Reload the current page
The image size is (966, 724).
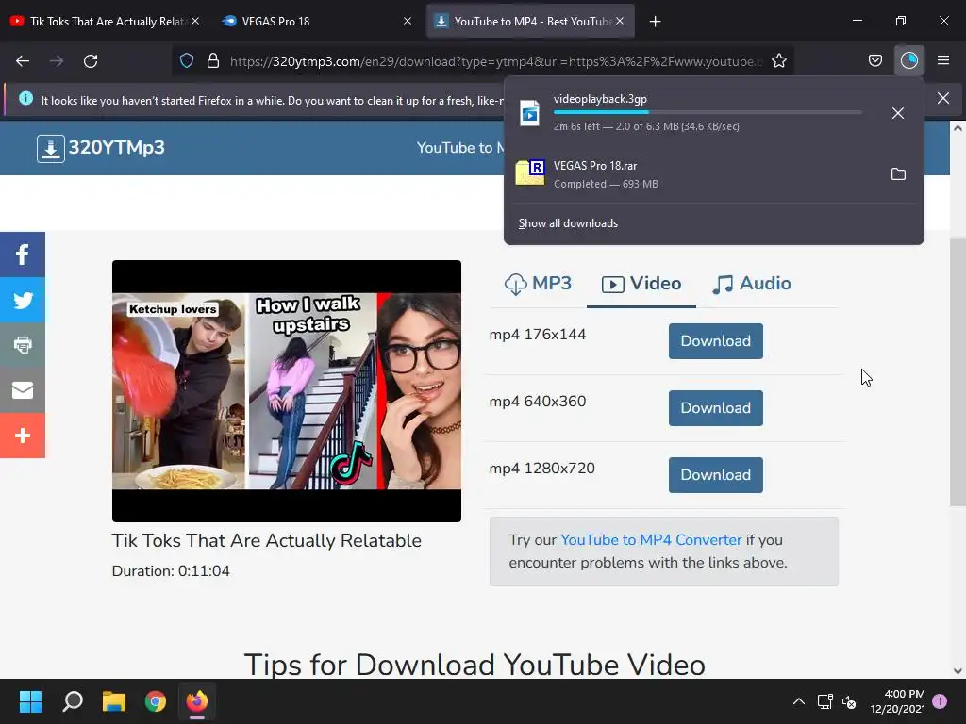pos(91,61)
